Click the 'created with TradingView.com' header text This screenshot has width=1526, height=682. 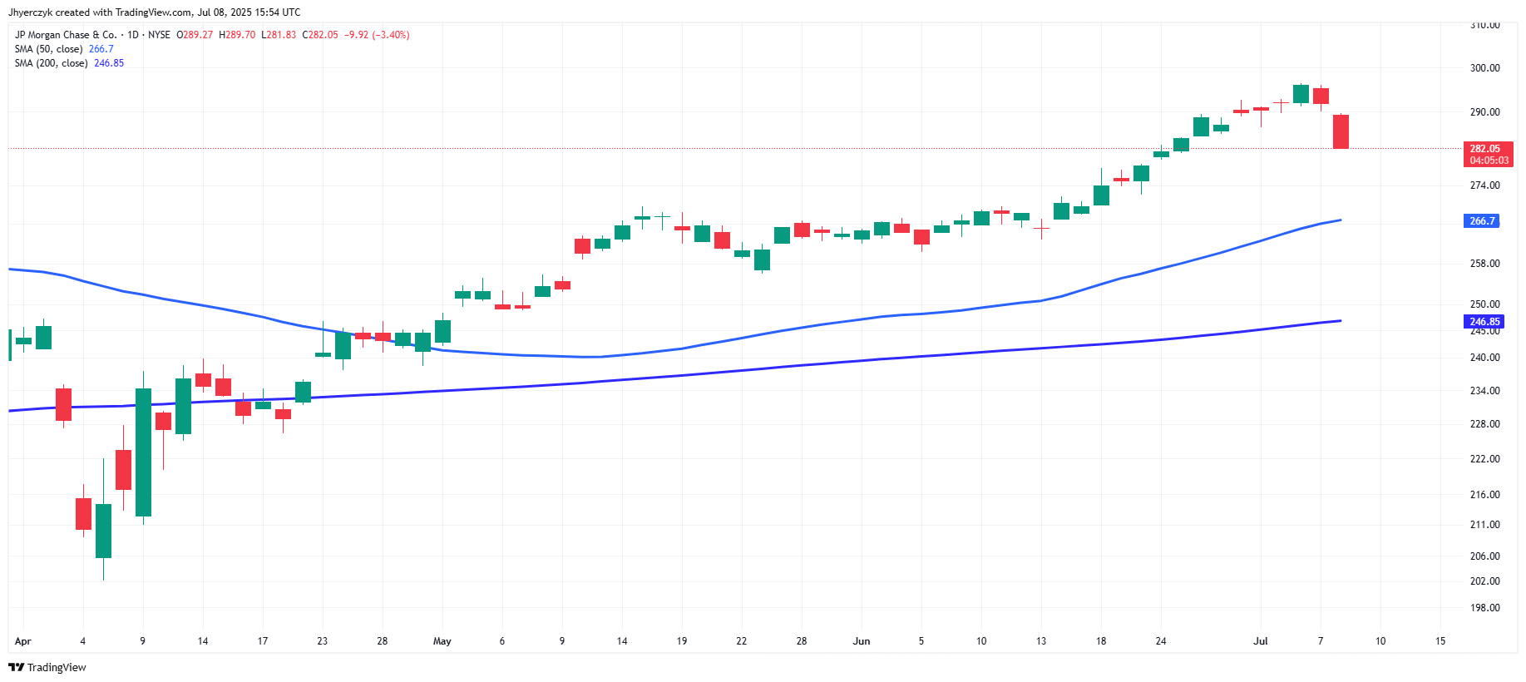[124, 12]
